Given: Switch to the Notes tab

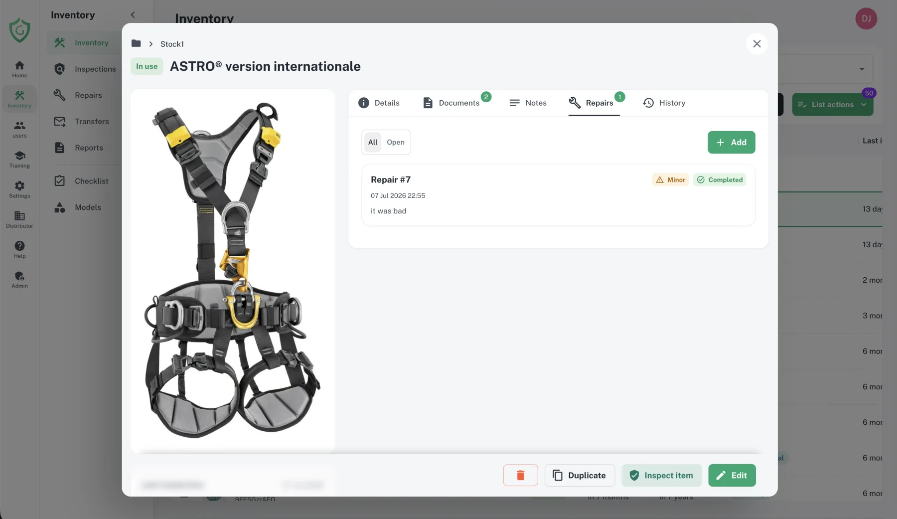Looking at the screenshot, I should coord(528,103).
